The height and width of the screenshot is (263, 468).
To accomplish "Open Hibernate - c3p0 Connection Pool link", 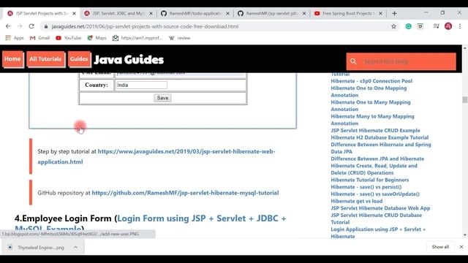I will [371, 81].
